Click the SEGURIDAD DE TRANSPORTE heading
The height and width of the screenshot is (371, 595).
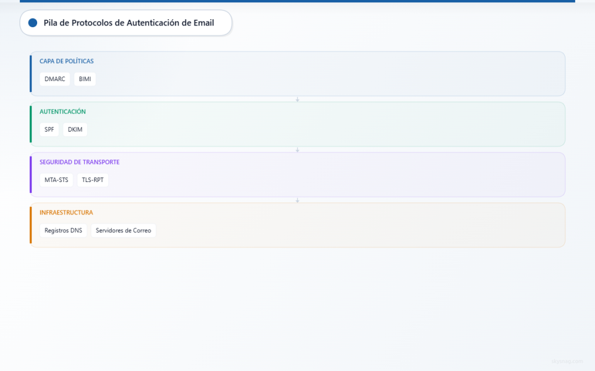pyautogui.click(x=79, y=162)
